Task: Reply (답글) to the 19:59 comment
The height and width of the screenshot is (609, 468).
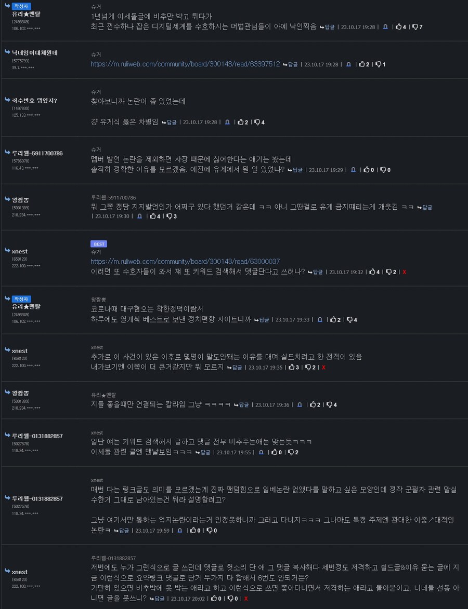Action: (x=122, y=530)
